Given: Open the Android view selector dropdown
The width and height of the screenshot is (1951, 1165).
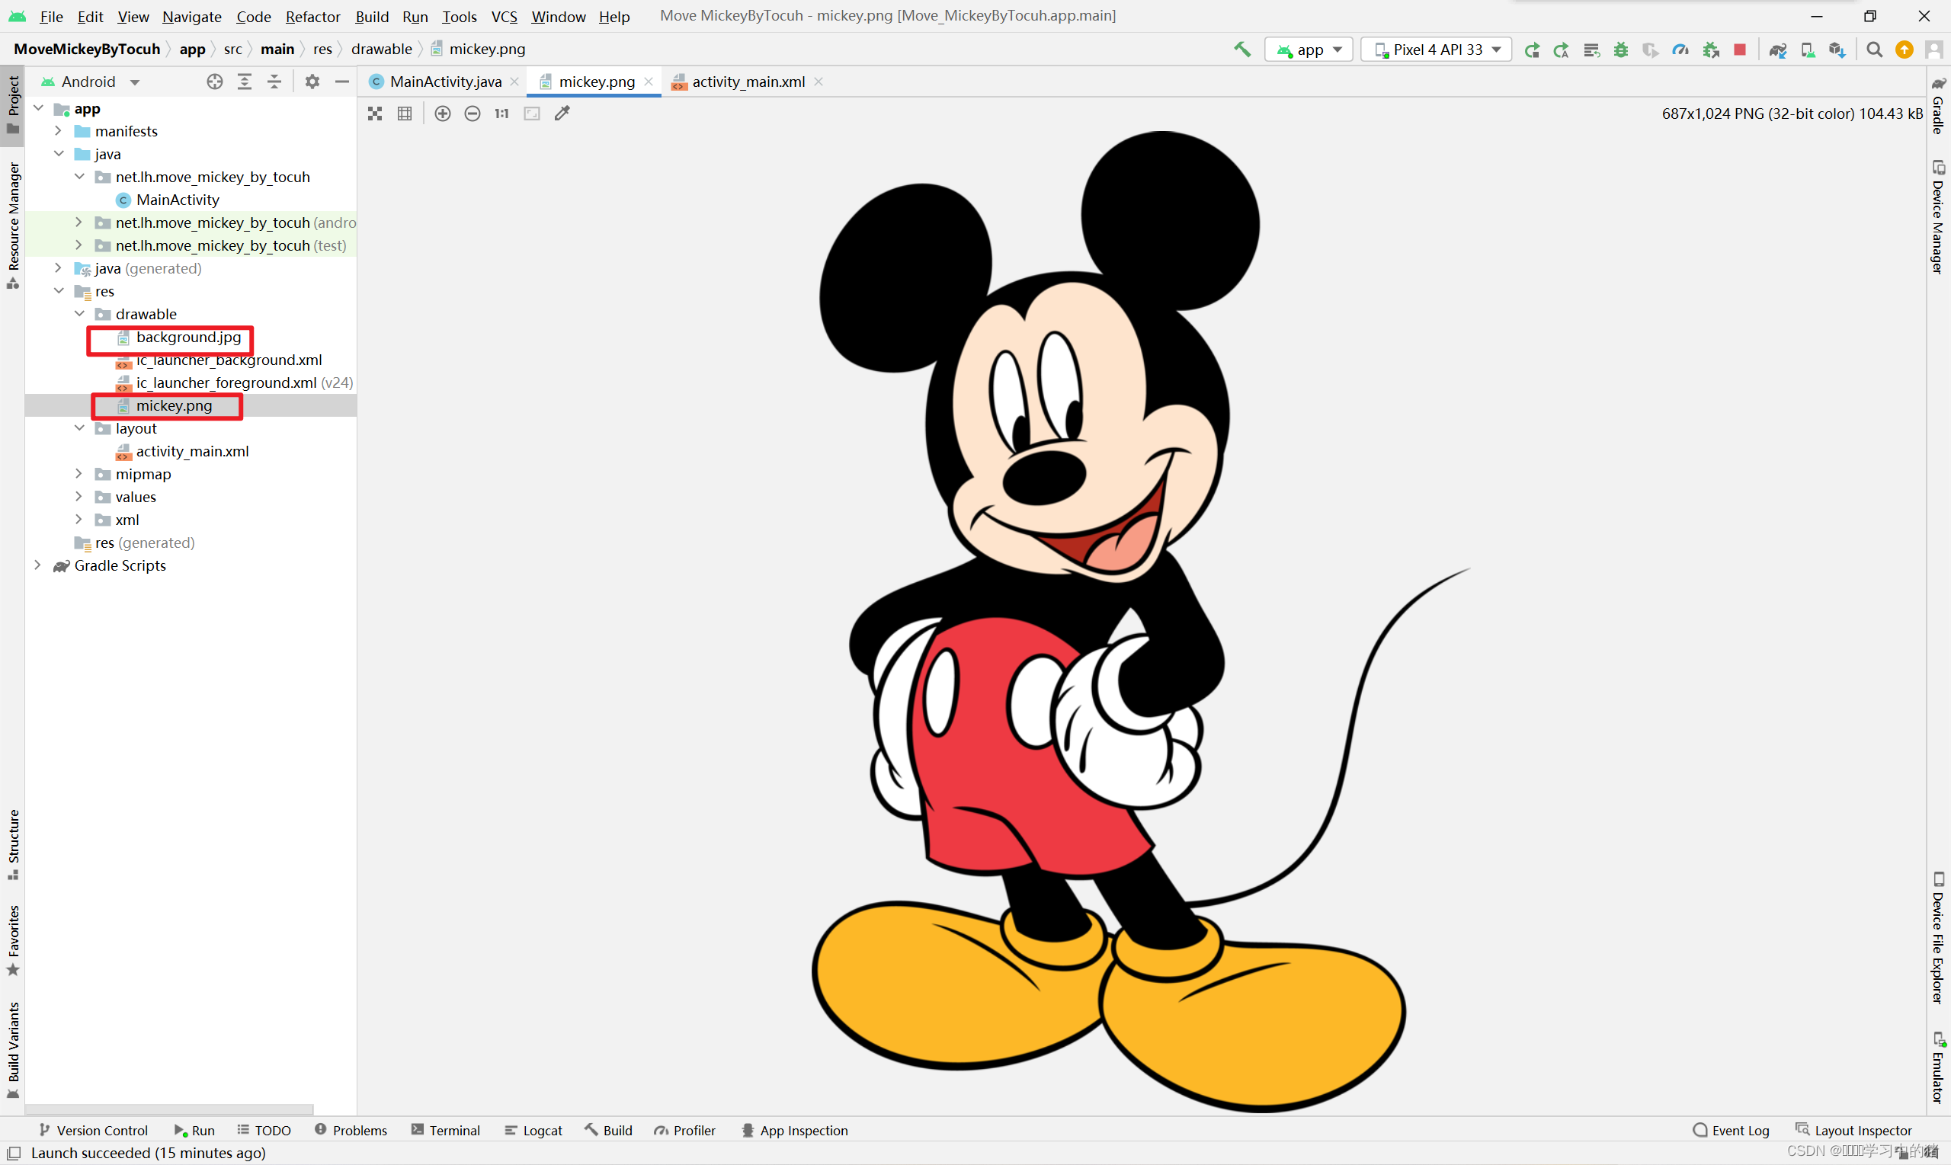Looking at the screenshot, I should pyautogui.click(x=90, y=82).
